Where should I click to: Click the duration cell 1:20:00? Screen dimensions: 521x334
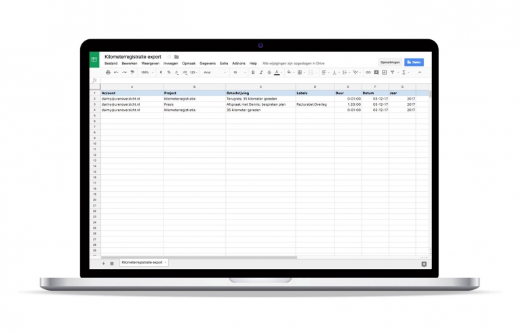click(348, 104)
